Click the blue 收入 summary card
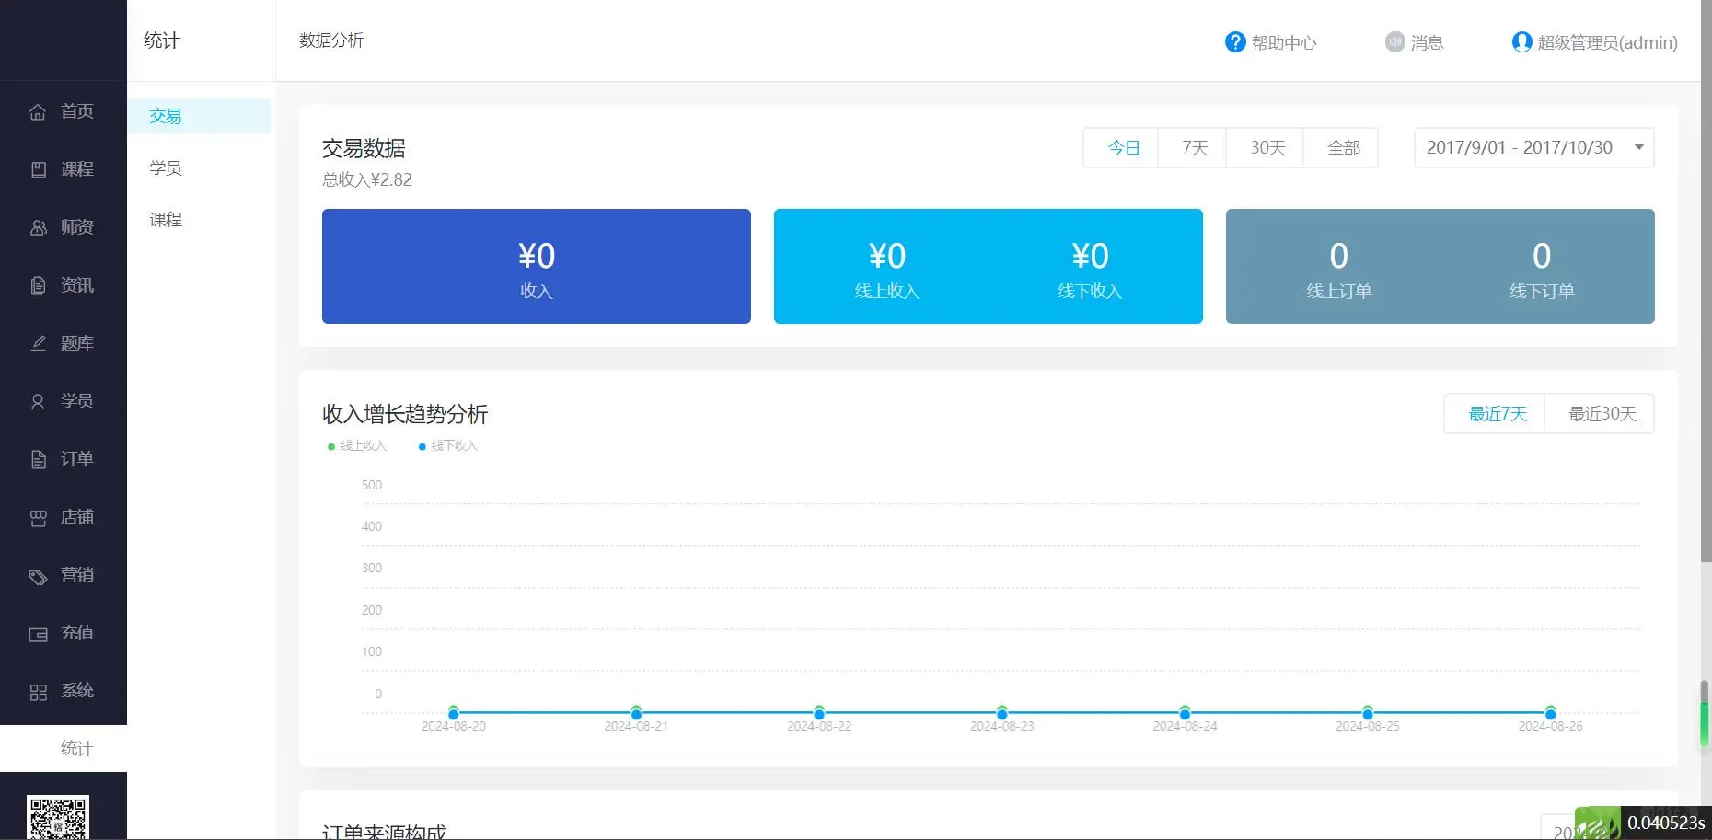The image size is (1712, 840). (537, 266)
